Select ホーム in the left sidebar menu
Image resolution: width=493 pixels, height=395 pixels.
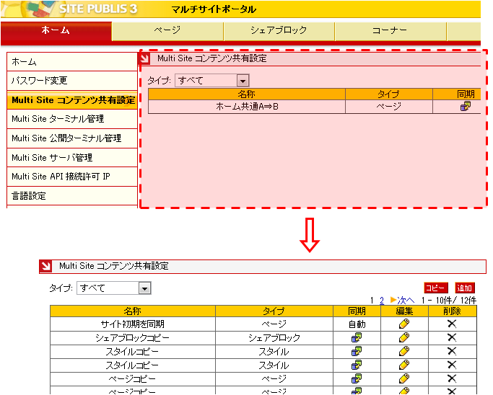(x=72, y=62)
